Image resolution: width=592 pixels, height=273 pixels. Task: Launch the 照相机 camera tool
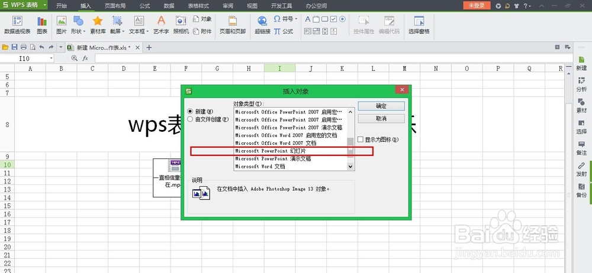pyautogui.click(x=181, y=25)
